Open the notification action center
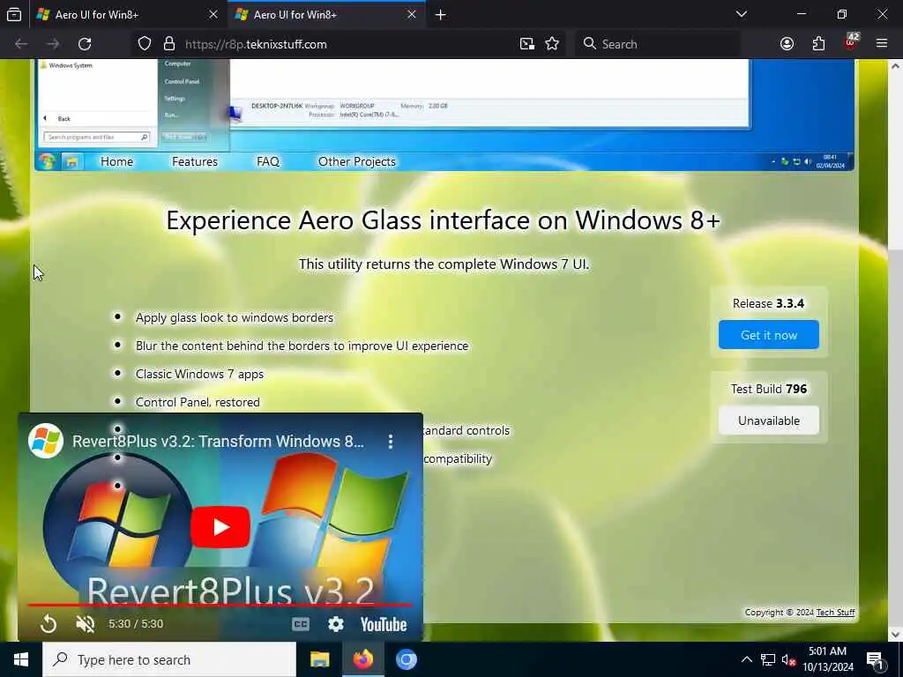This screenshot has height=677, width=903. click(x=876, y=659)
